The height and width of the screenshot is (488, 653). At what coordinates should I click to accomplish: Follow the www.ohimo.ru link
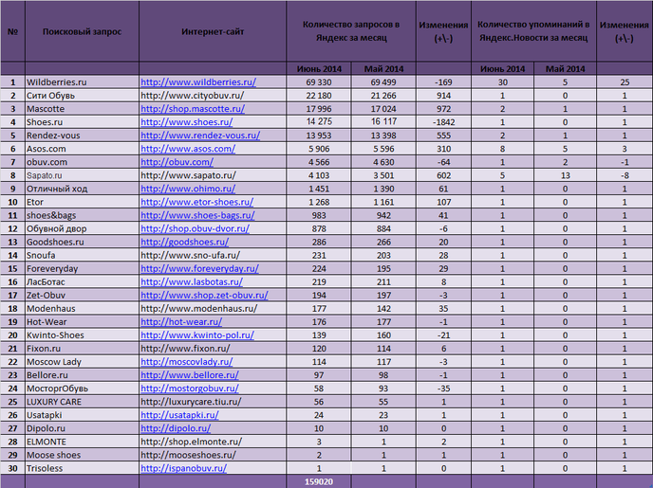(188, 189)
